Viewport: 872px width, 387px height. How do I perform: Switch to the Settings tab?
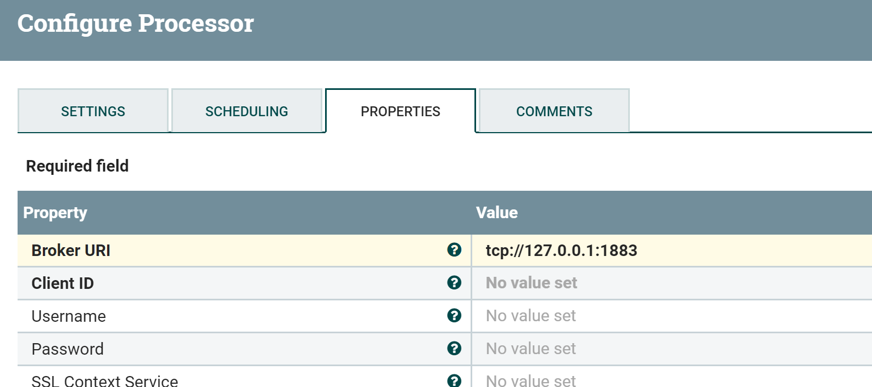coord(93,111)
